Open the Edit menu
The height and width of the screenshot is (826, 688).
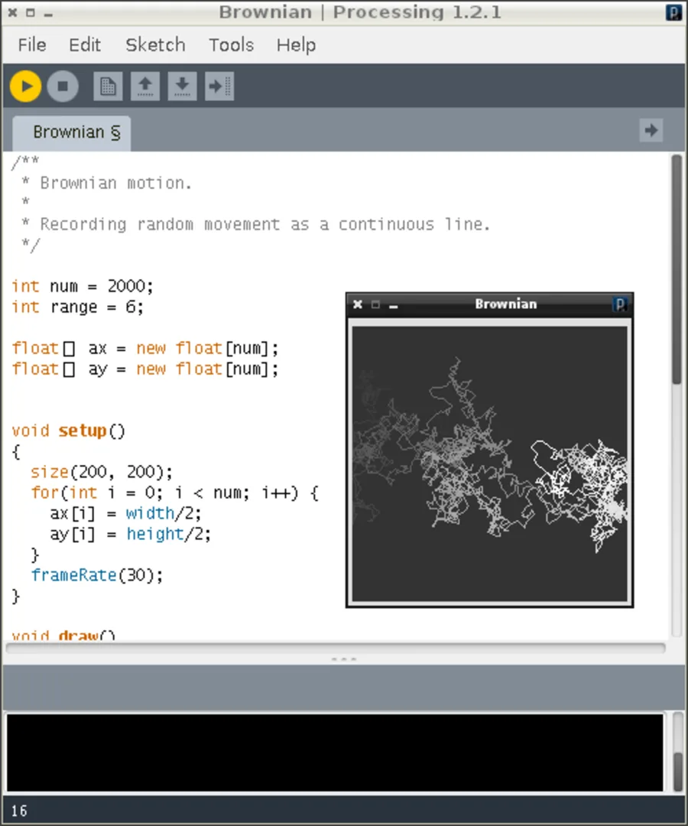click(x=85, y=45)
